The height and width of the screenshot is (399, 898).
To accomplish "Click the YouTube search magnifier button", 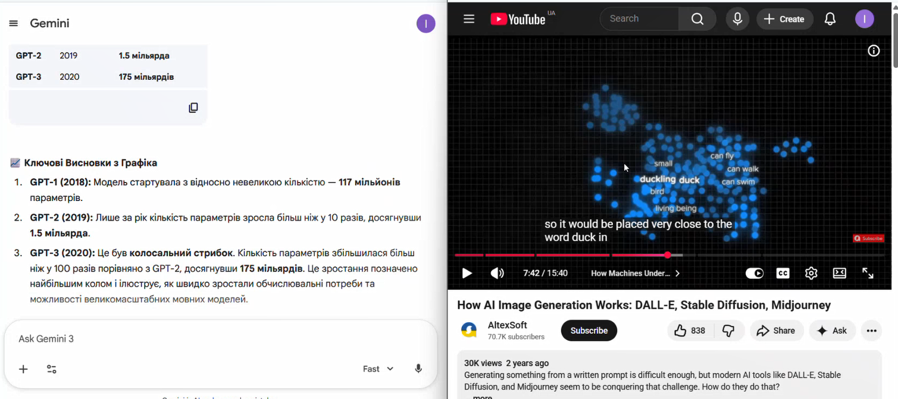I will (697, 19).
